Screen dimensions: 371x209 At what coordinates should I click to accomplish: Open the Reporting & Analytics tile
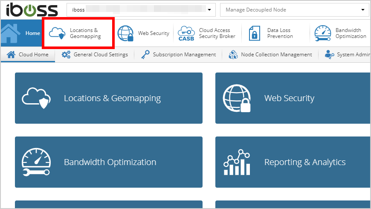tap(293, 162)
